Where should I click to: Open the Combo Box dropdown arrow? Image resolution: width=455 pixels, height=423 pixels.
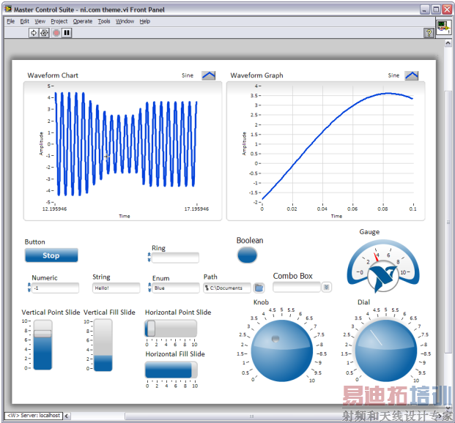(327, 287)
